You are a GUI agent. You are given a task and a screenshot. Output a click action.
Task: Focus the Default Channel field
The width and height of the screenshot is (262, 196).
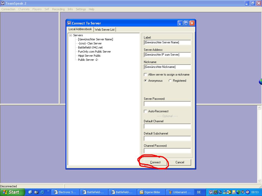pos(167,126)
